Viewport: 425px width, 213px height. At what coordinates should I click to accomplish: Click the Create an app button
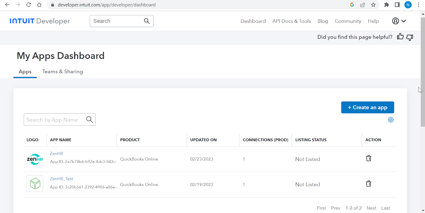368,107
